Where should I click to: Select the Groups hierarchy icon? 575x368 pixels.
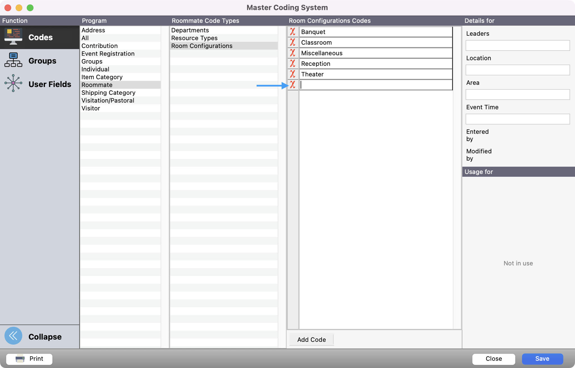point(13,60)
